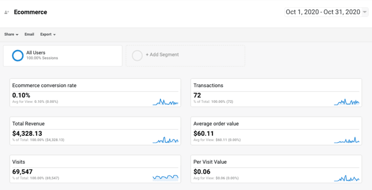Click the Email button
Viewport: 372px width, 190px height.
tap(30, 34)
